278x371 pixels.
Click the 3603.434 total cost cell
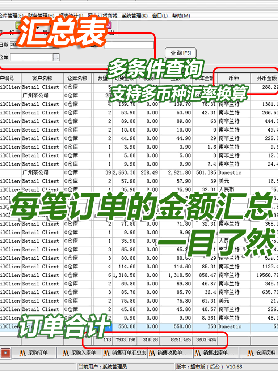coord(205,340)
